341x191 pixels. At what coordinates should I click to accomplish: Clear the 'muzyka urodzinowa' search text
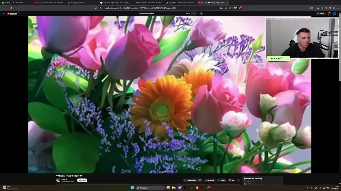(x=190, y=14)
